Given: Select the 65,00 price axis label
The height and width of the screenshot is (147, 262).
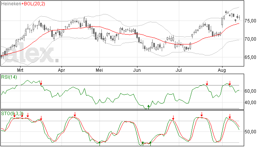Looking at the screenshot, I should point(251,57).
